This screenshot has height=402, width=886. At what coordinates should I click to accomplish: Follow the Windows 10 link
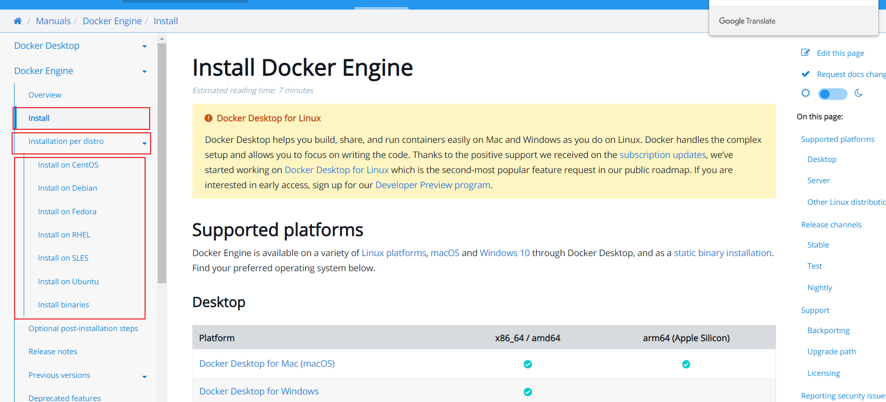pyautogui.click(x=505, y=253)
